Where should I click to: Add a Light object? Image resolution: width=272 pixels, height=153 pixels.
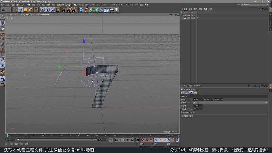click(117, 10)
